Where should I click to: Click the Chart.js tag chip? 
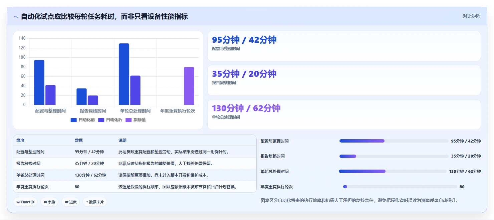26,202
